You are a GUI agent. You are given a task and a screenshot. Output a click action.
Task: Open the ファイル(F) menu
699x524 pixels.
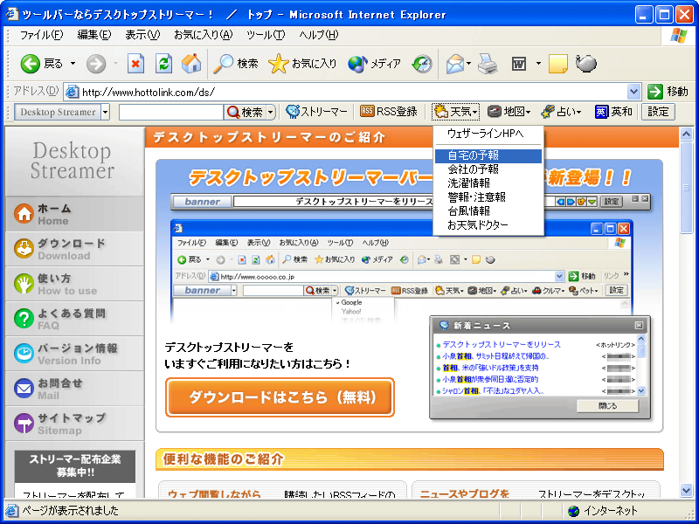pos(41,35)
